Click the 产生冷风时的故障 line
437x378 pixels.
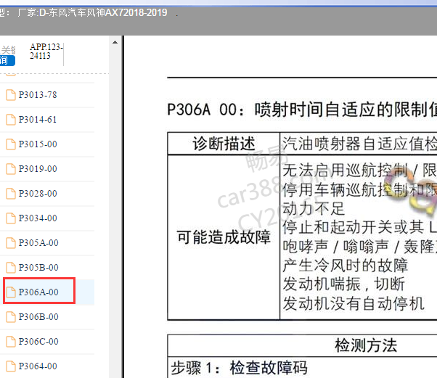point(346,266)
